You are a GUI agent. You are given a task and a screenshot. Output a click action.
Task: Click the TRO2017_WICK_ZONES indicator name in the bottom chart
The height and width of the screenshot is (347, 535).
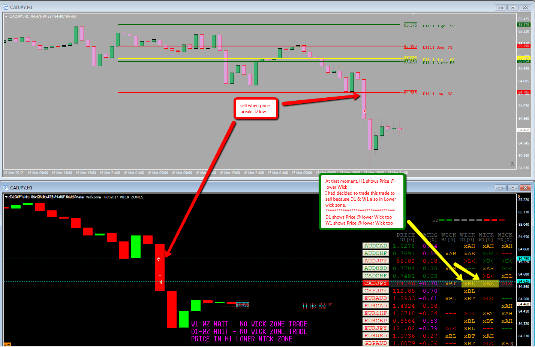(123, 197)
